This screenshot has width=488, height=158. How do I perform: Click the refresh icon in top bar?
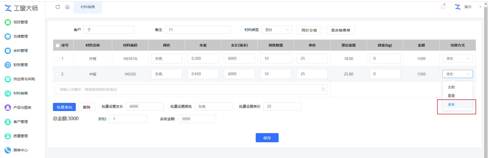(58, 7)
